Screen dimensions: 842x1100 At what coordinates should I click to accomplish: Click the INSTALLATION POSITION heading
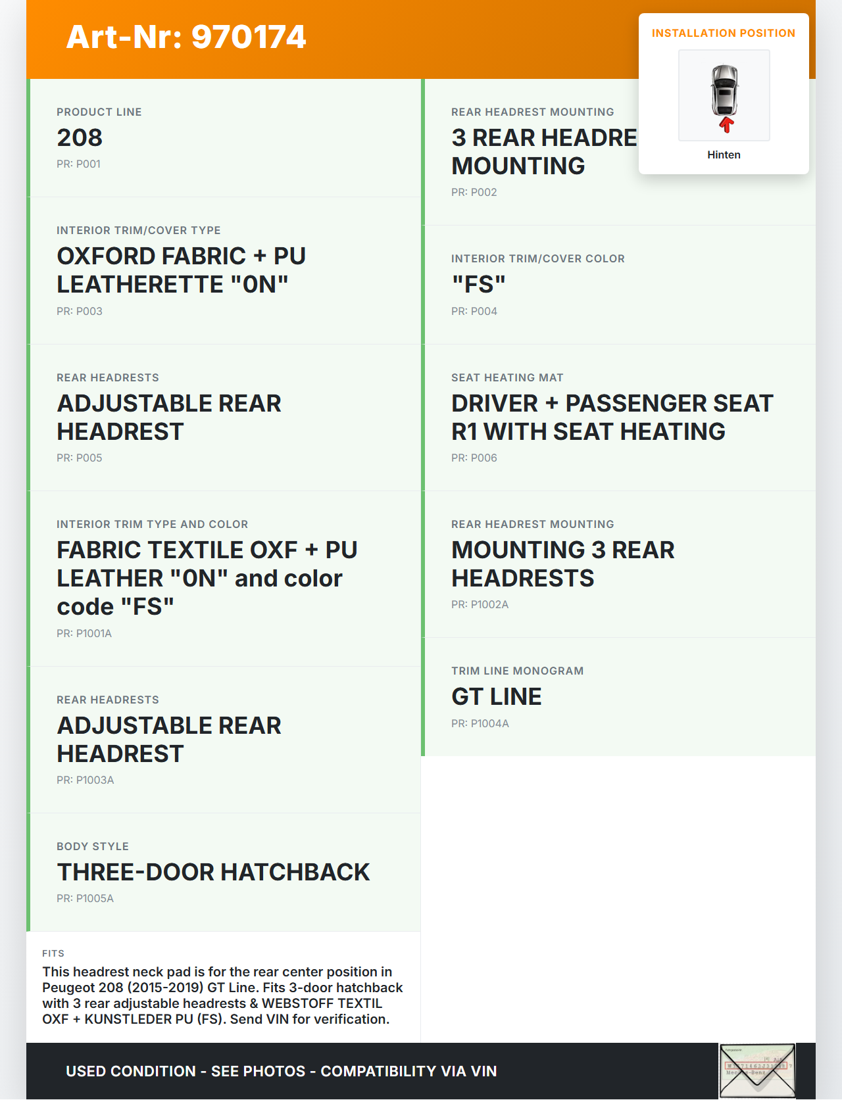point(723,33)
